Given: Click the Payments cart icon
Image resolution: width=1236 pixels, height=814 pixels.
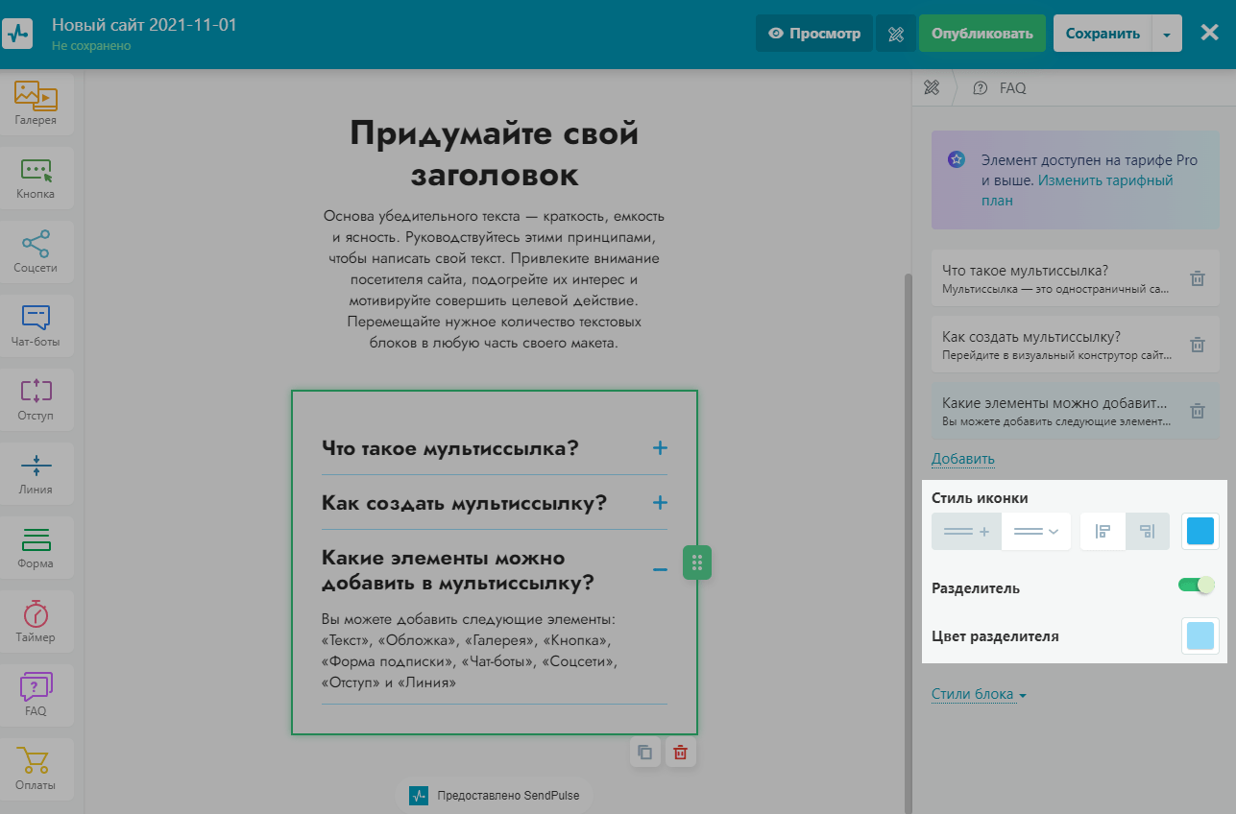Looking at the screenshot, I should coord(36,768).
